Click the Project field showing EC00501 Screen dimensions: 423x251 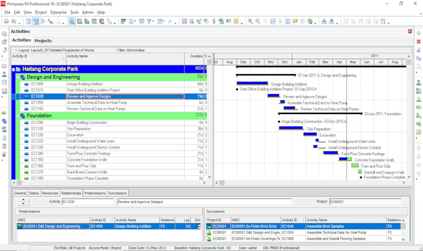pos(365,202)
